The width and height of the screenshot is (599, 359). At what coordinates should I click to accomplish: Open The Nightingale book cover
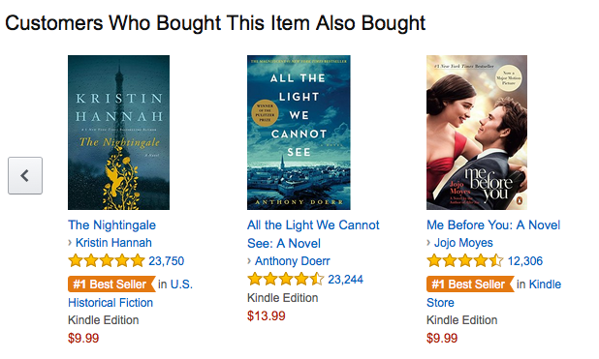tap(119, 133)
